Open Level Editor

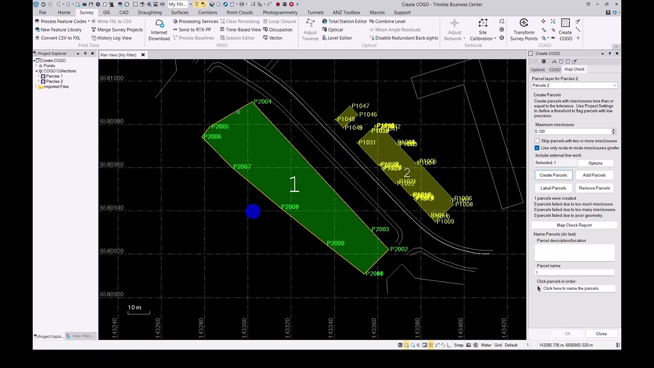[337, 38]
